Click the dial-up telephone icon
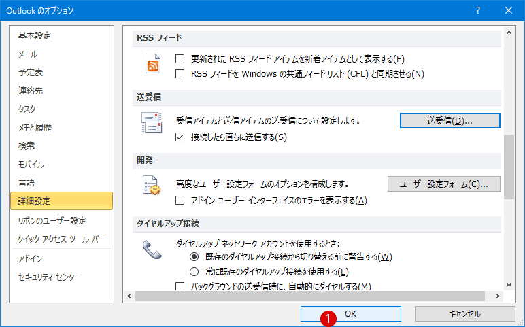This screenshot has width=525, height=327. (152, 249)
